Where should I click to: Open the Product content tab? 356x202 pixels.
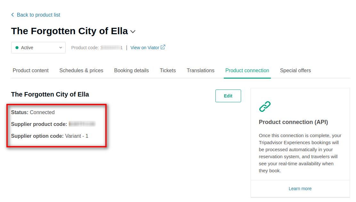point(31,70)
